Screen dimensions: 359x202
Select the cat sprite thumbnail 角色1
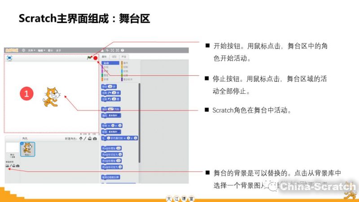click(x=27, y=149)
